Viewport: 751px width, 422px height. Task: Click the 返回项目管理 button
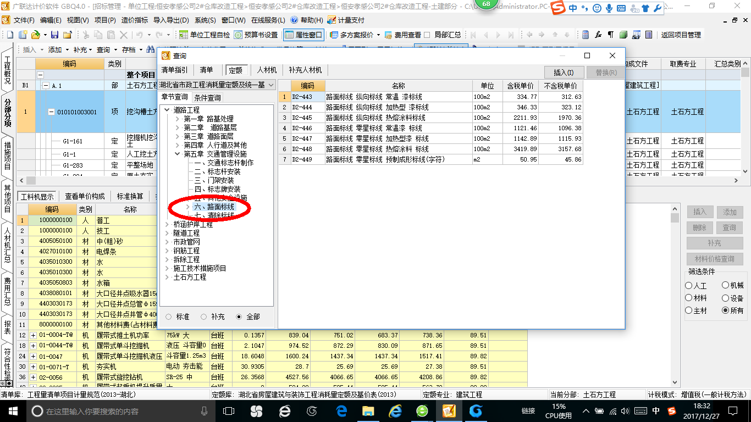681,35
